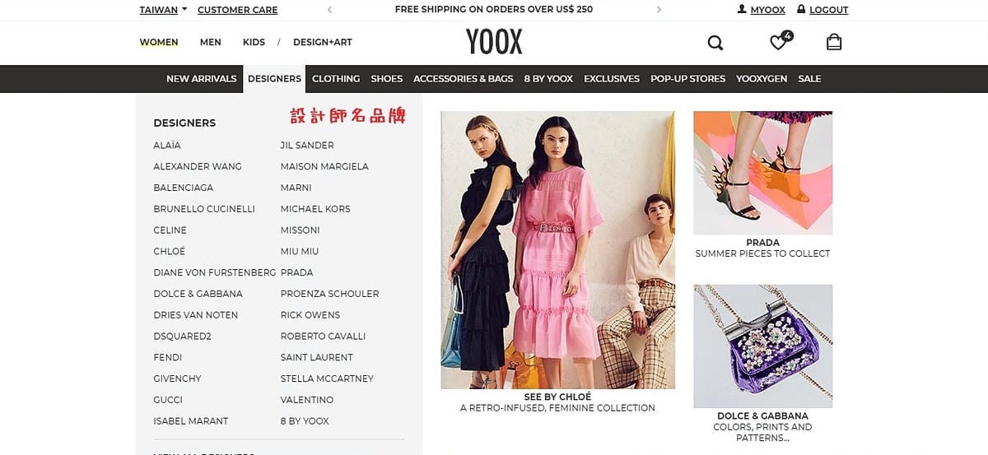Open the Prada summer pieces thumbnail
The image size is (988, 455).
point(762,173)
